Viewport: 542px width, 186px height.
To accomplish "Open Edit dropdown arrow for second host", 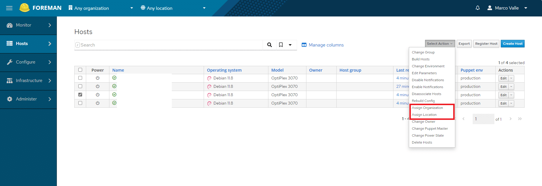I will 511,87.
